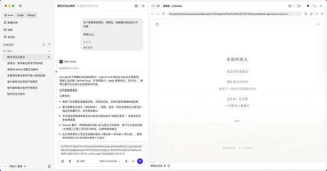Click the water-drop logo on Lololand page
The height and width of the screenshot is (171, 327).
coord(157,25)
